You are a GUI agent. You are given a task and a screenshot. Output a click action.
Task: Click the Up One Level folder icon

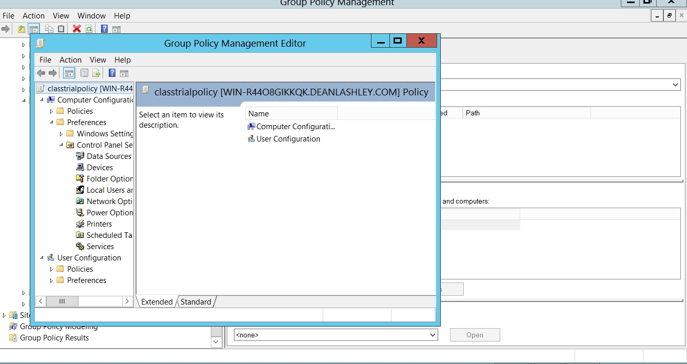(x=21, y=29)
